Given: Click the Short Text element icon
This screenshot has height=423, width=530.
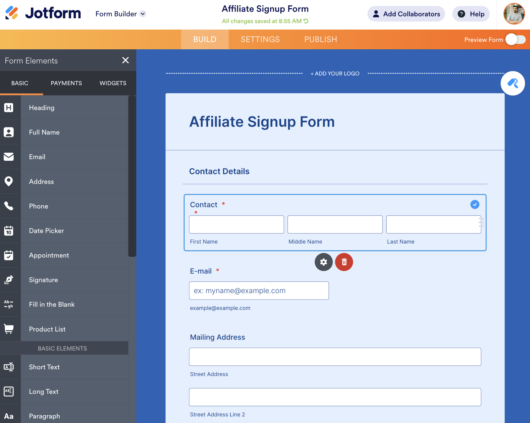Looking at the screenshot, I should tap(9, 367).
